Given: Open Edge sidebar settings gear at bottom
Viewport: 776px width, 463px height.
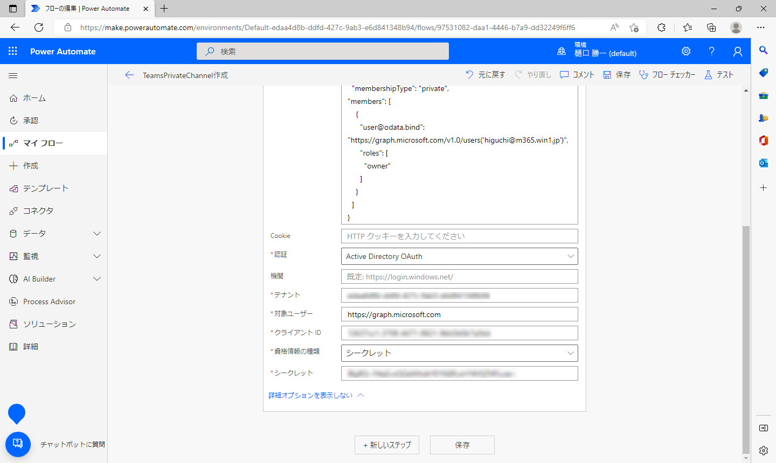Looking at the screenshot, I should 764,451.
